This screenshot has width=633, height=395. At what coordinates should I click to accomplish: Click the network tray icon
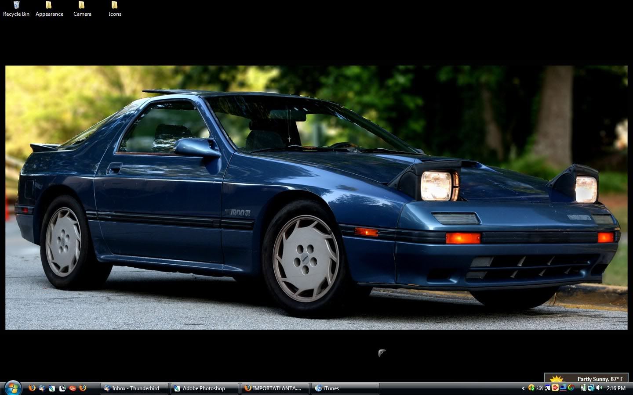click(591, 388)
